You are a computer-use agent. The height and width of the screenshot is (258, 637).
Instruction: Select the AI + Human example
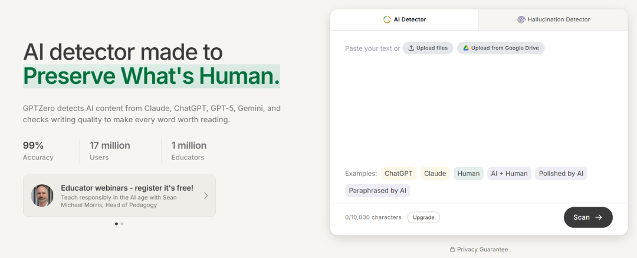[x=509, y=174]
